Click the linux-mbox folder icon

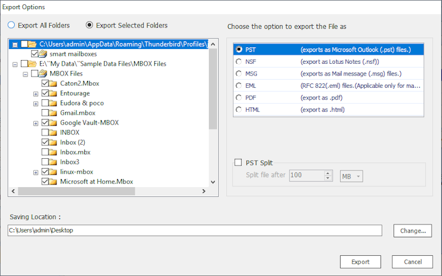[53, 172]
